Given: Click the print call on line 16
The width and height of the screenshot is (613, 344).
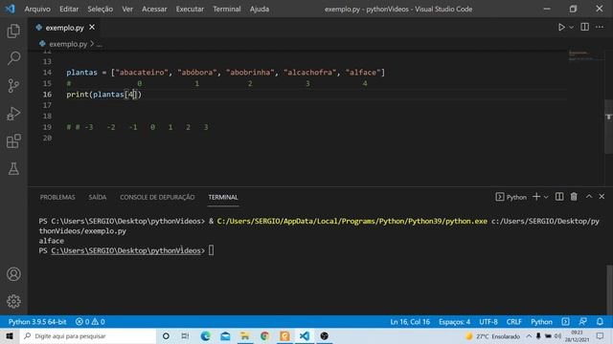Looking at the screenshot, I should [78, 95].
